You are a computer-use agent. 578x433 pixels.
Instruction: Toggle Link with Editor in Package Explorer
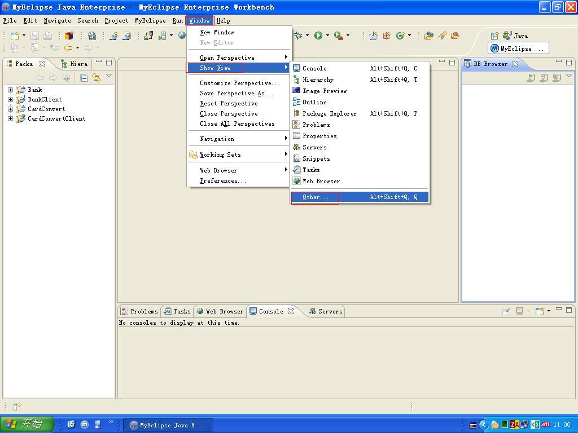97,78
